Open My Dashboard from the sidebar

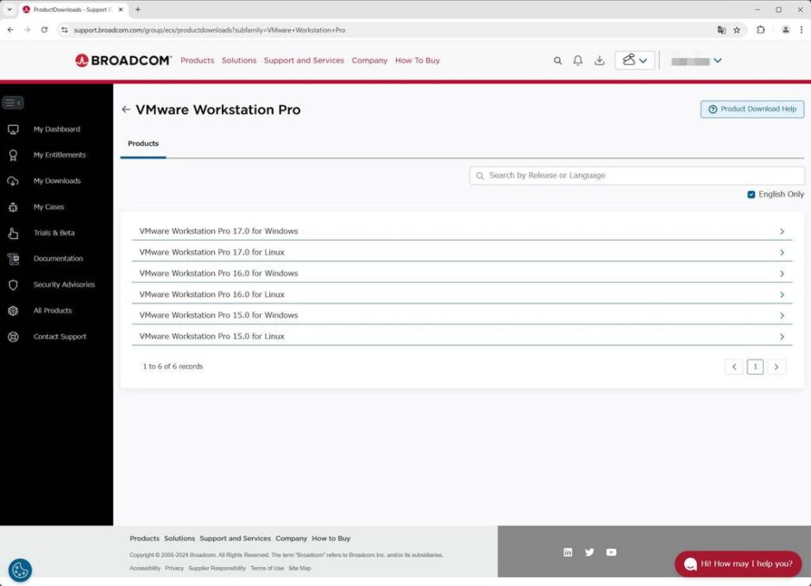[57, 129]
